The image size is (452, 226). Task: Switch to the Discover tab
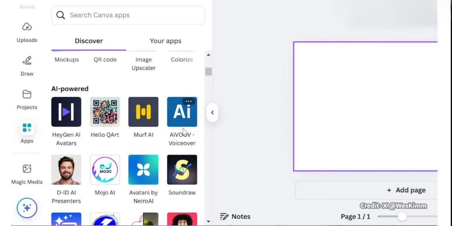tap(89, 41)
